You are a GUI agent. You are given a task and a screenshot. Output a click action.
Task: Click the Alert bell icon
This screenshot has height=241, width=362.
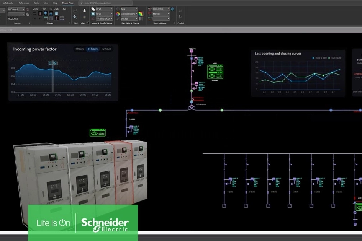[x=84, y=10]
